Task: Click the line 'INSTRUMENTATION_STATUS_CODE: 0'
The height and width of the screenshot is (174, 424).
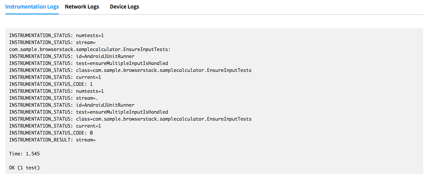Action: [51, 133]
